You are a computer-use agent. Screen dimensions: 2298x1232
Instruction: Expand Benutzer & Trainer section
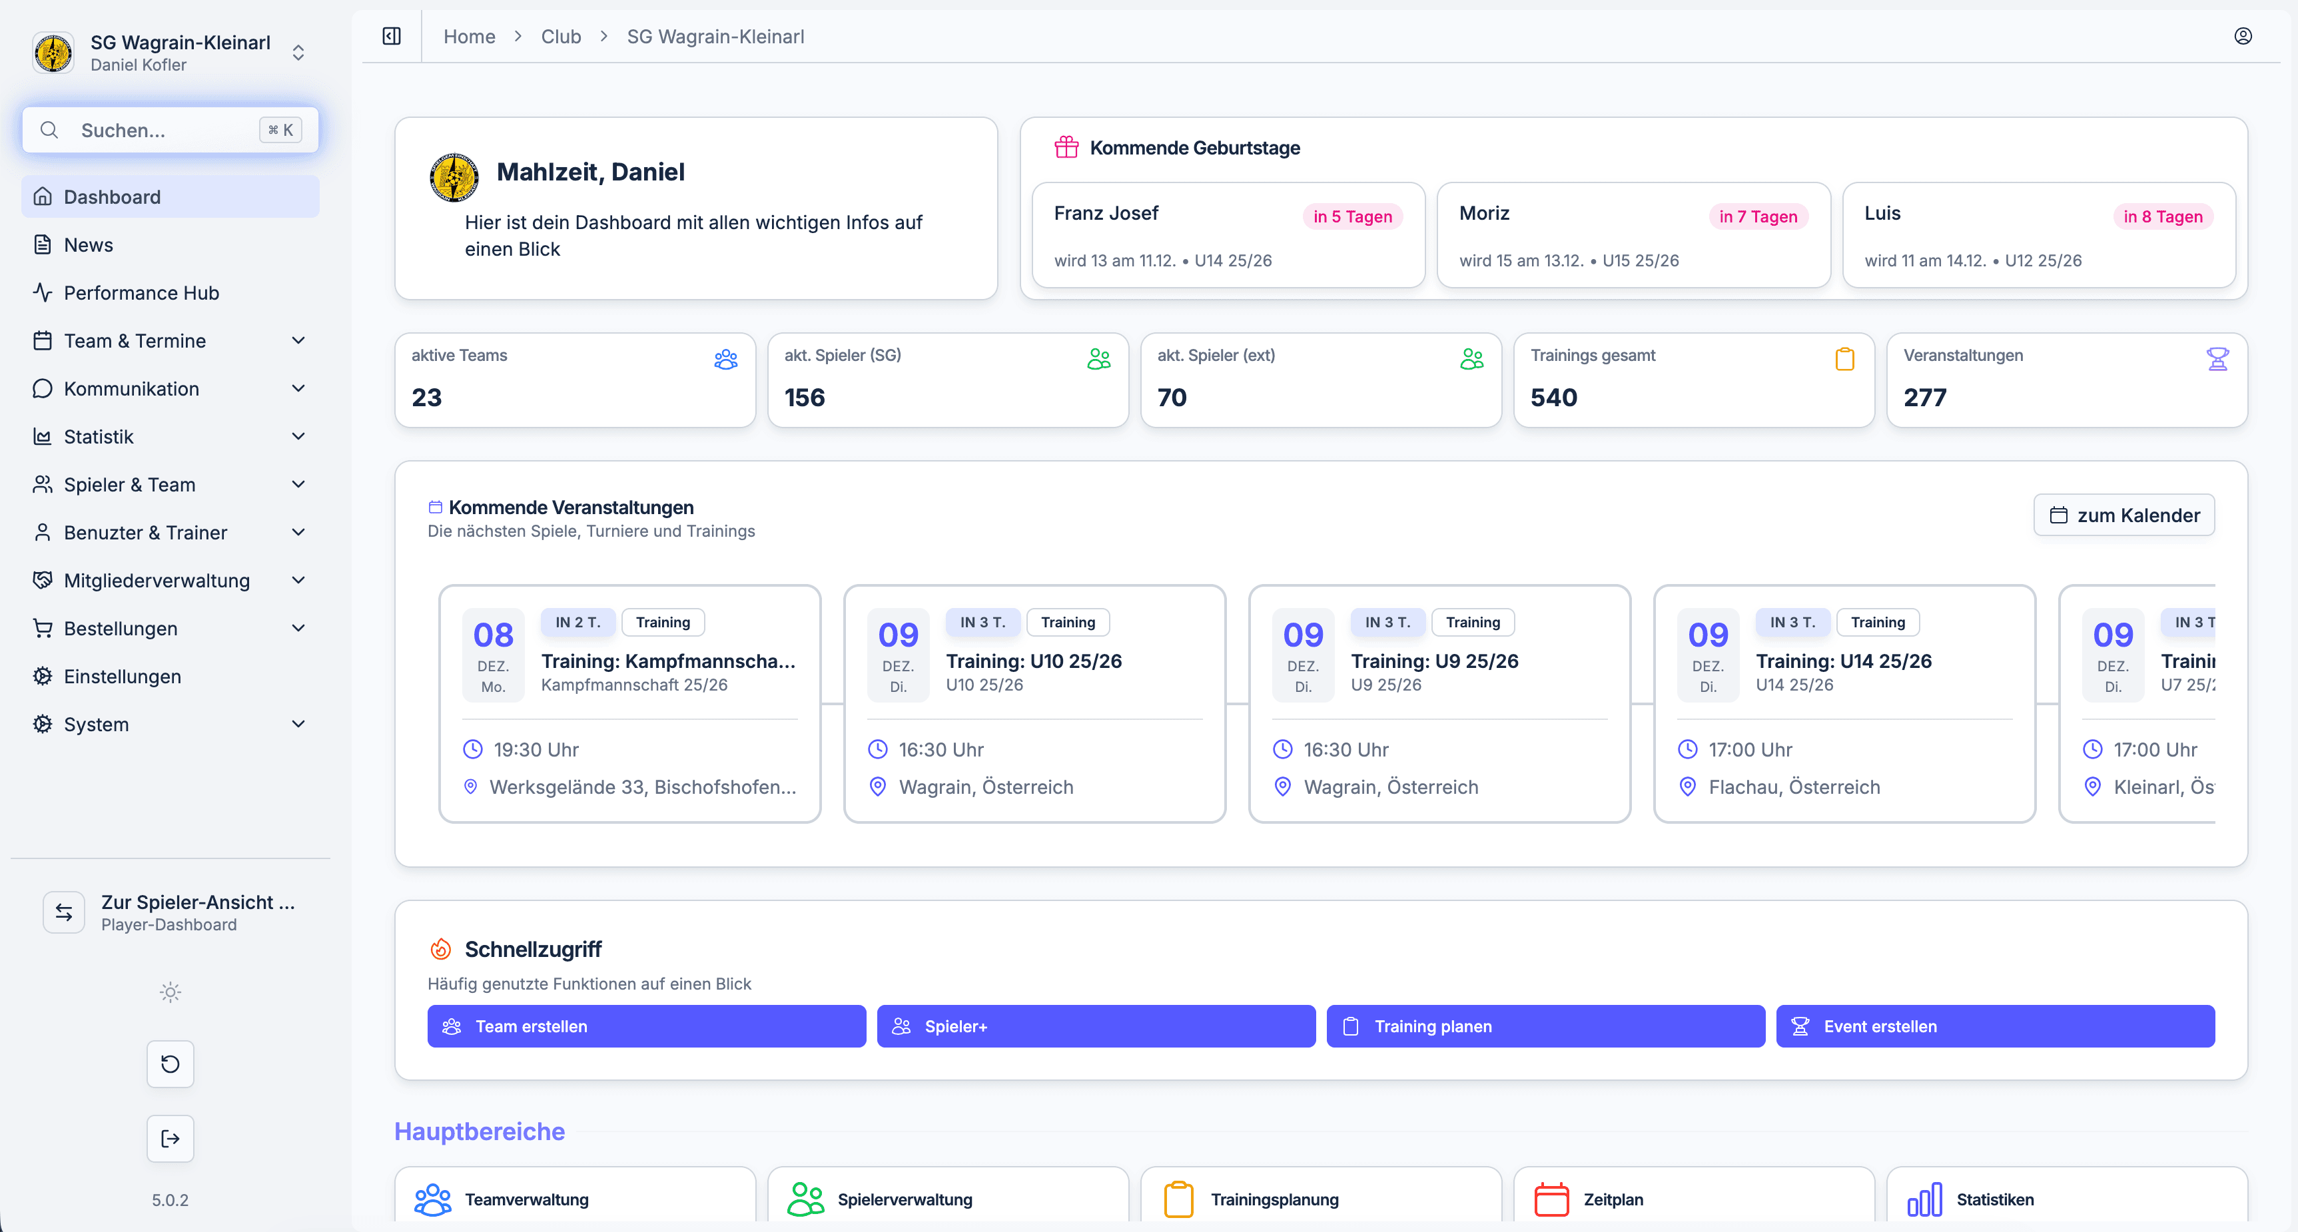171,533
